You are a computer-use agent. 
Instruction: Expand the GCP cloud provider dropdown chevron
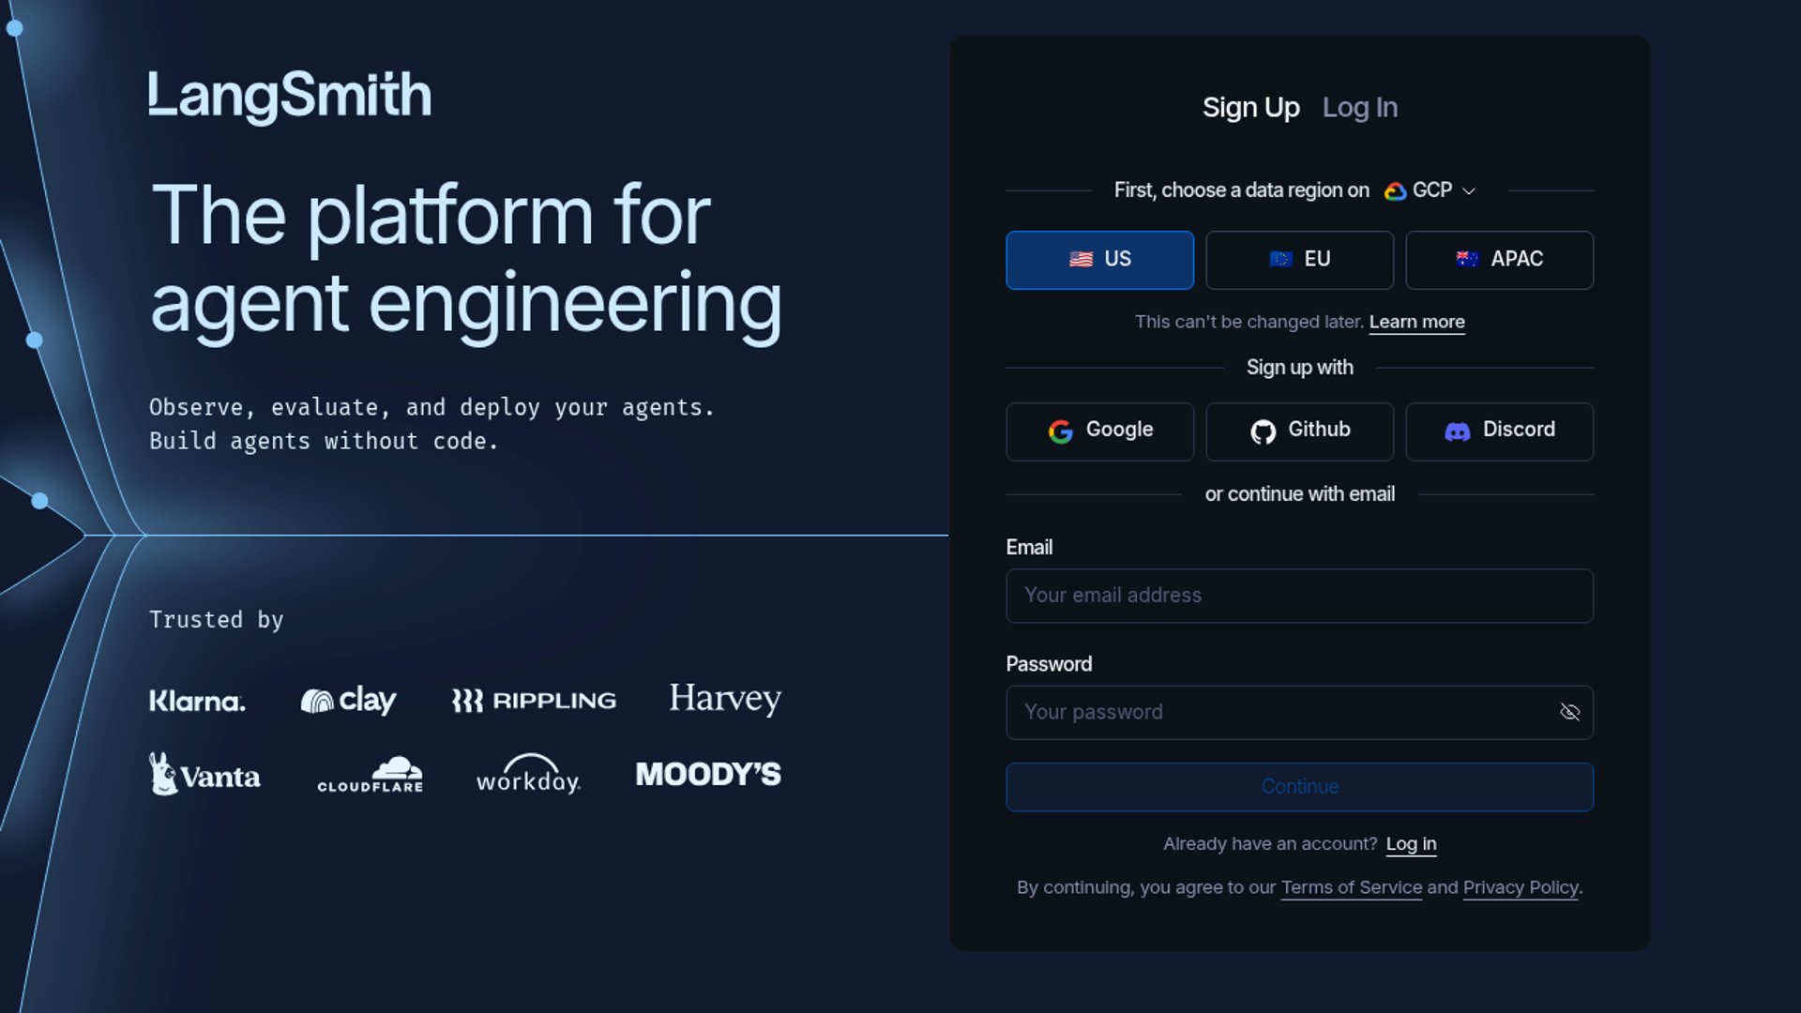[1469, 191]
